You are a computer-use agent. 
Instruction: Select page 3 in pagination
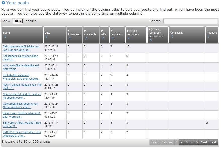coord(187,142)
